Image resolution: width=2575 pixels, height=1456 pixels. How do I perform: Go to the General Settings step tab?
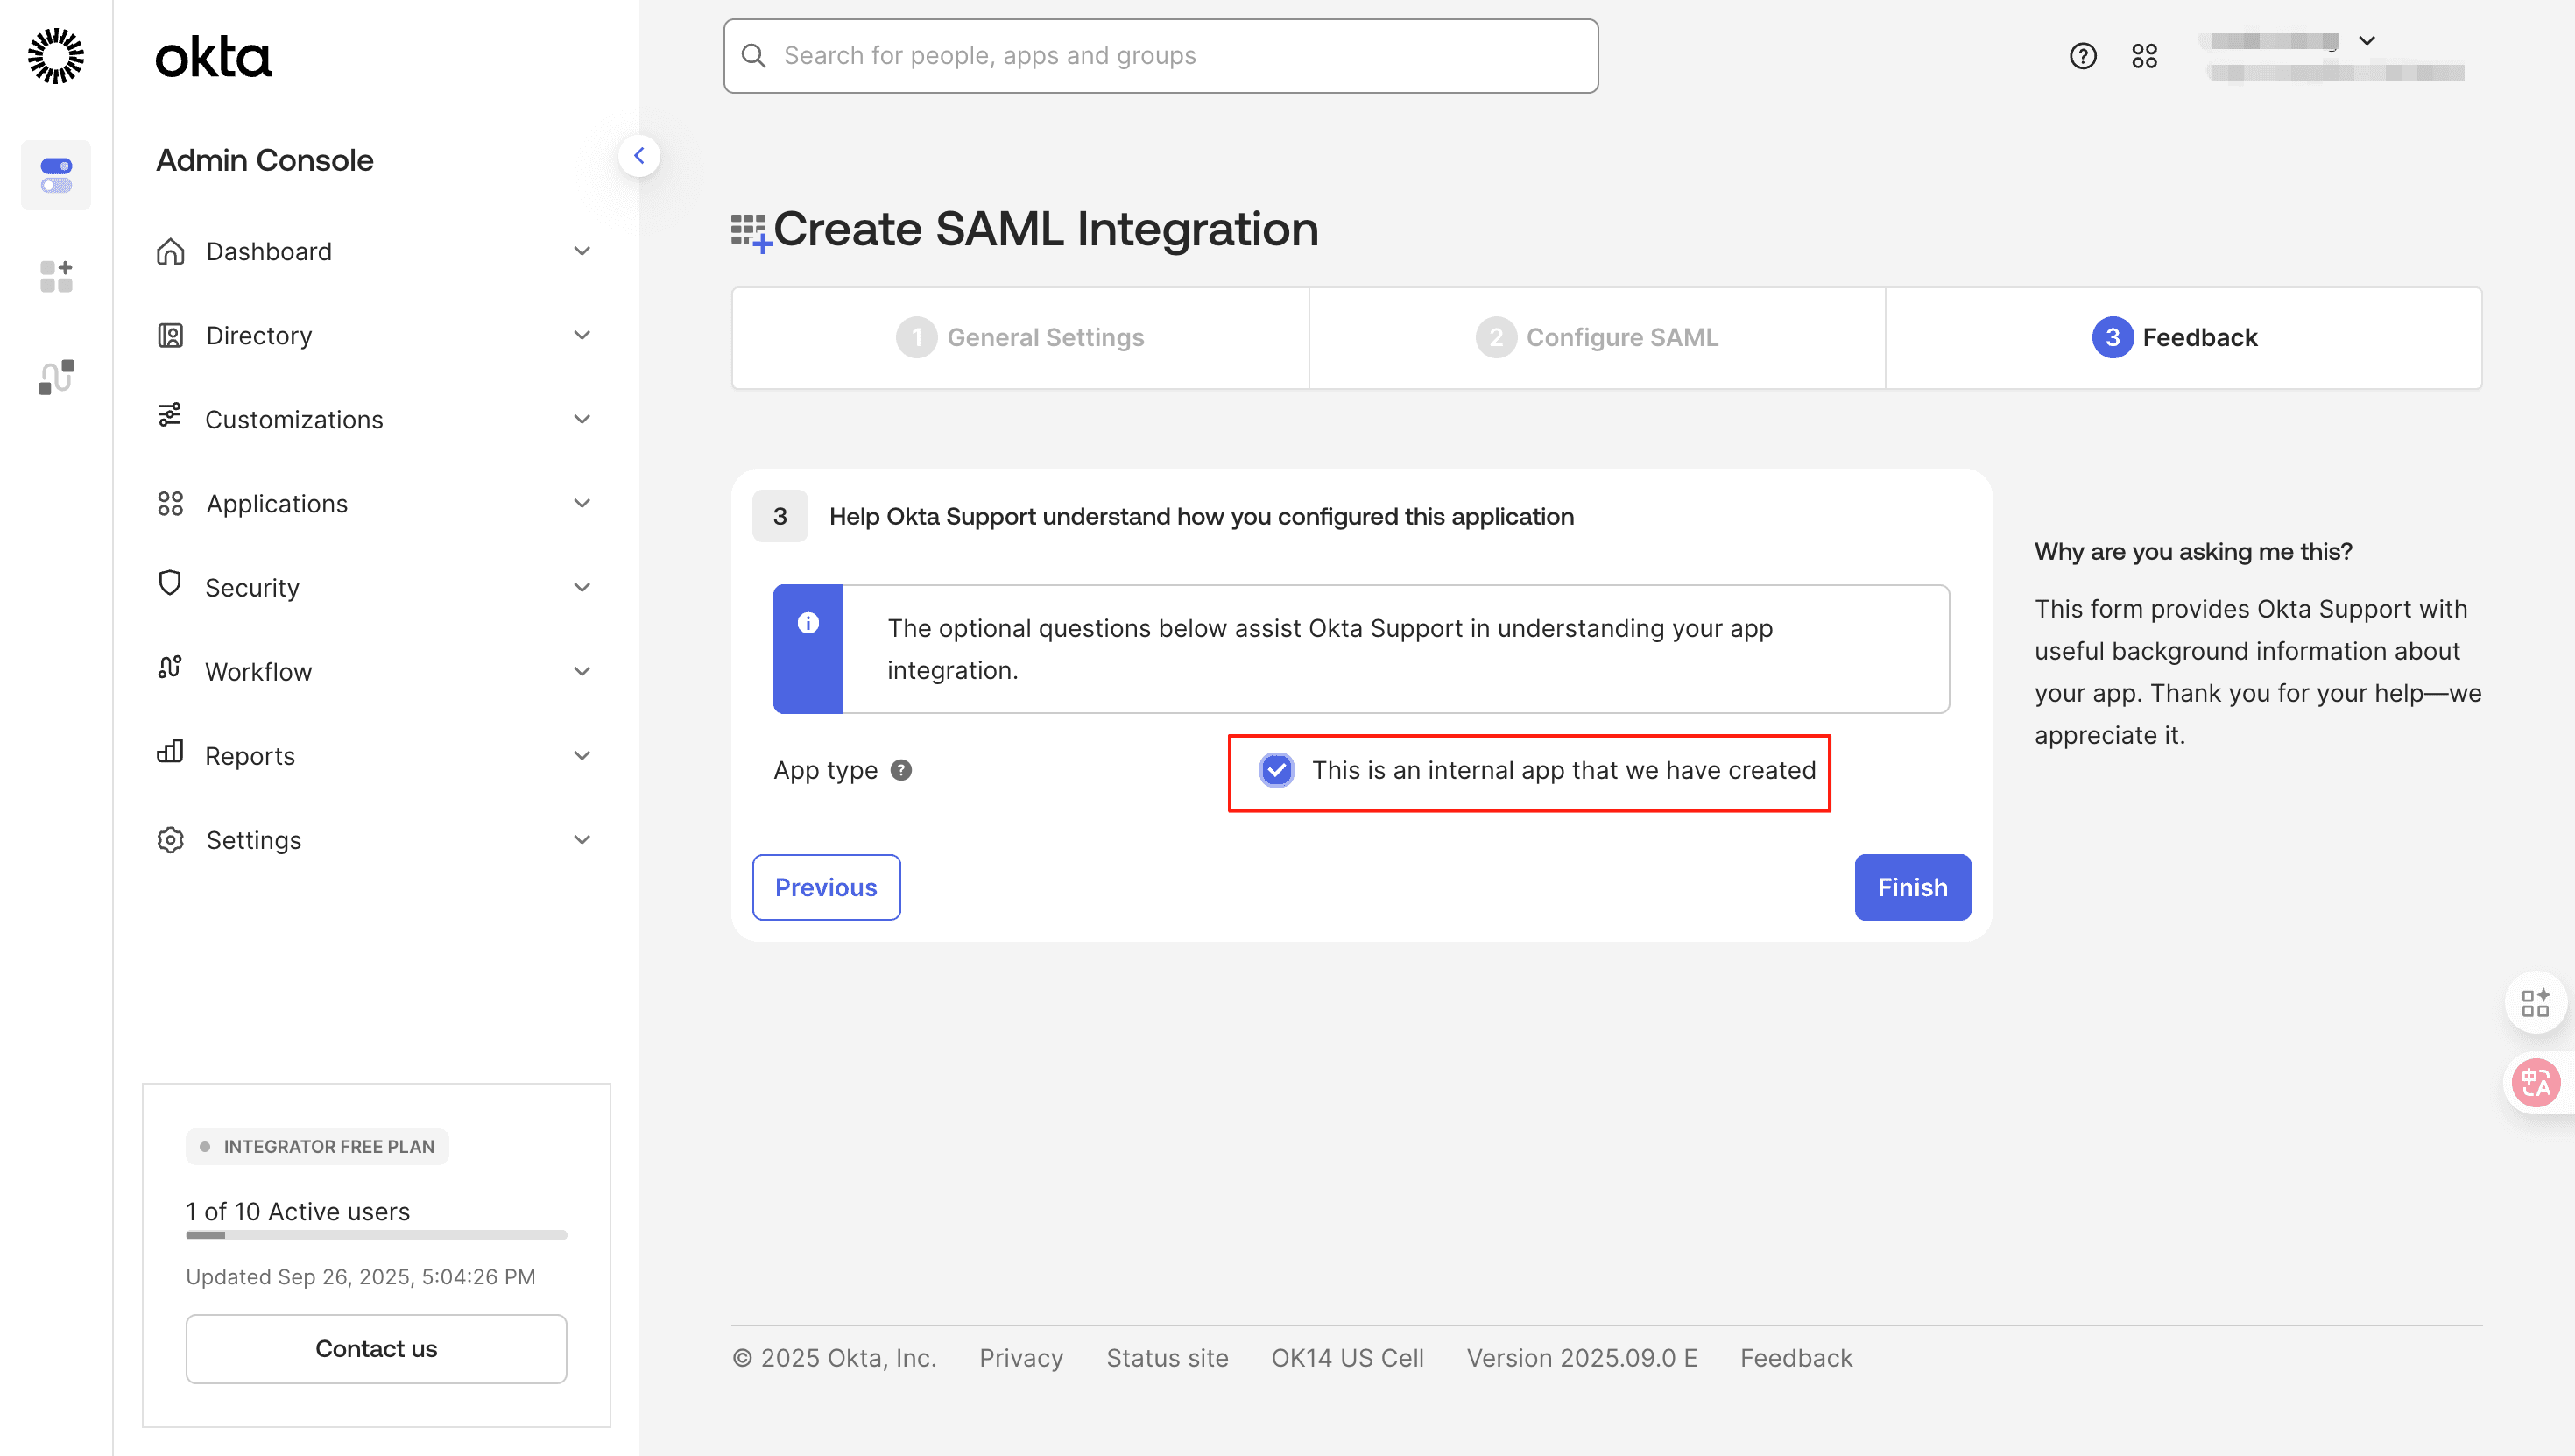tap(1020, 338)
